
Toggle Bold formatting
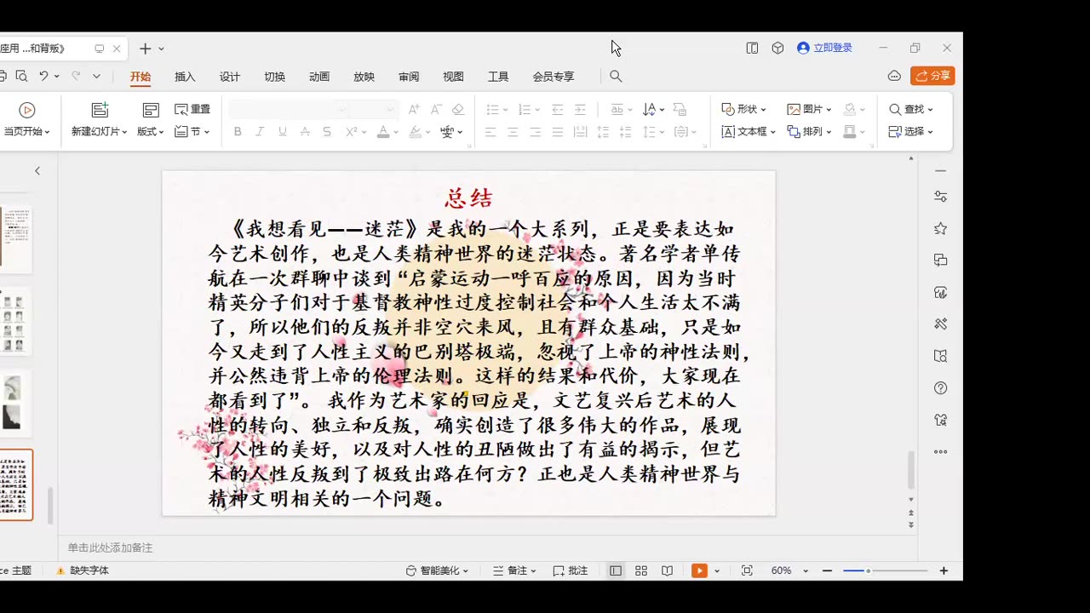(238, 132)
